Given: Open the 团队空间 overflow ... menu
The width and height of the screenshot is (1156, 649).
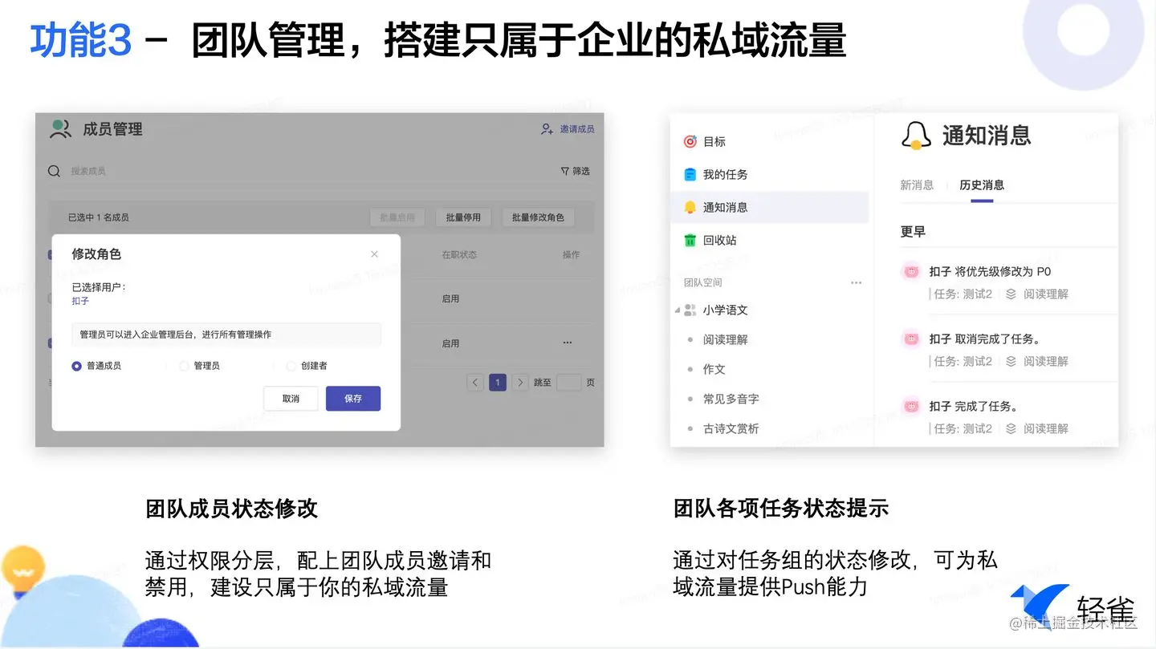Looking at the screenshot, I should tap(856, 282).
